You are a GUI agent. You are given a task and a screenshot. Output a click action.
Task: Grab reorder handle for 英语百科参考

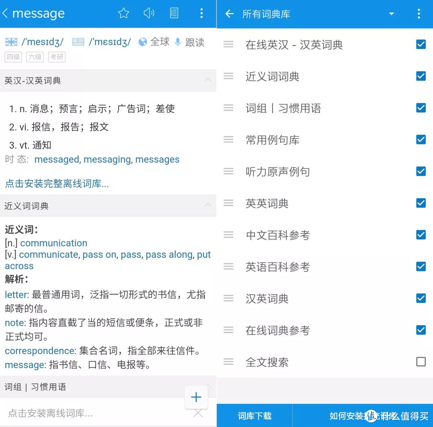[229, 267]
